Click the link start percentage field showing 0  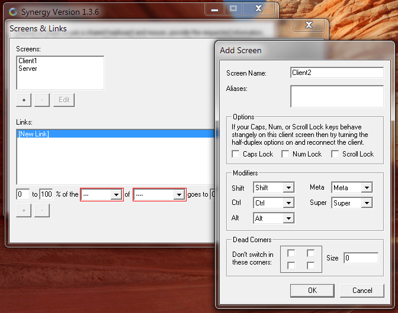[23, 194]
